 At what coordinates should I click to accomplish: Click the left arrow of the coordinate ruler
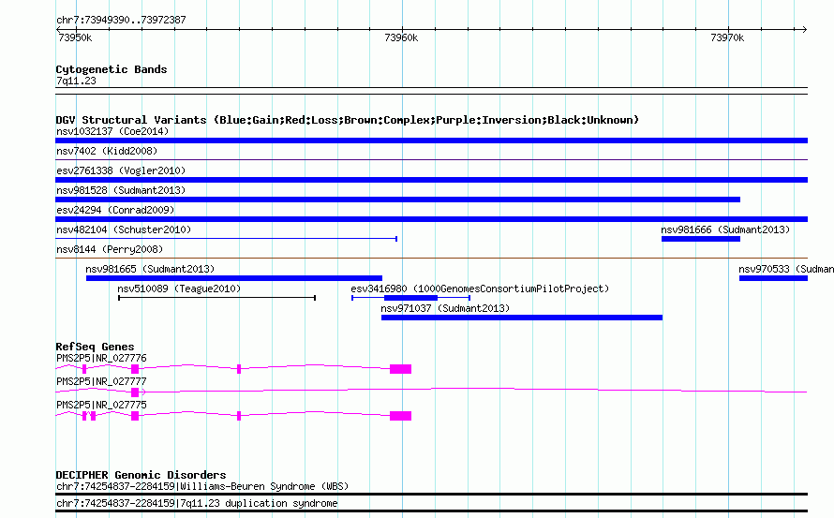(58, 29)
